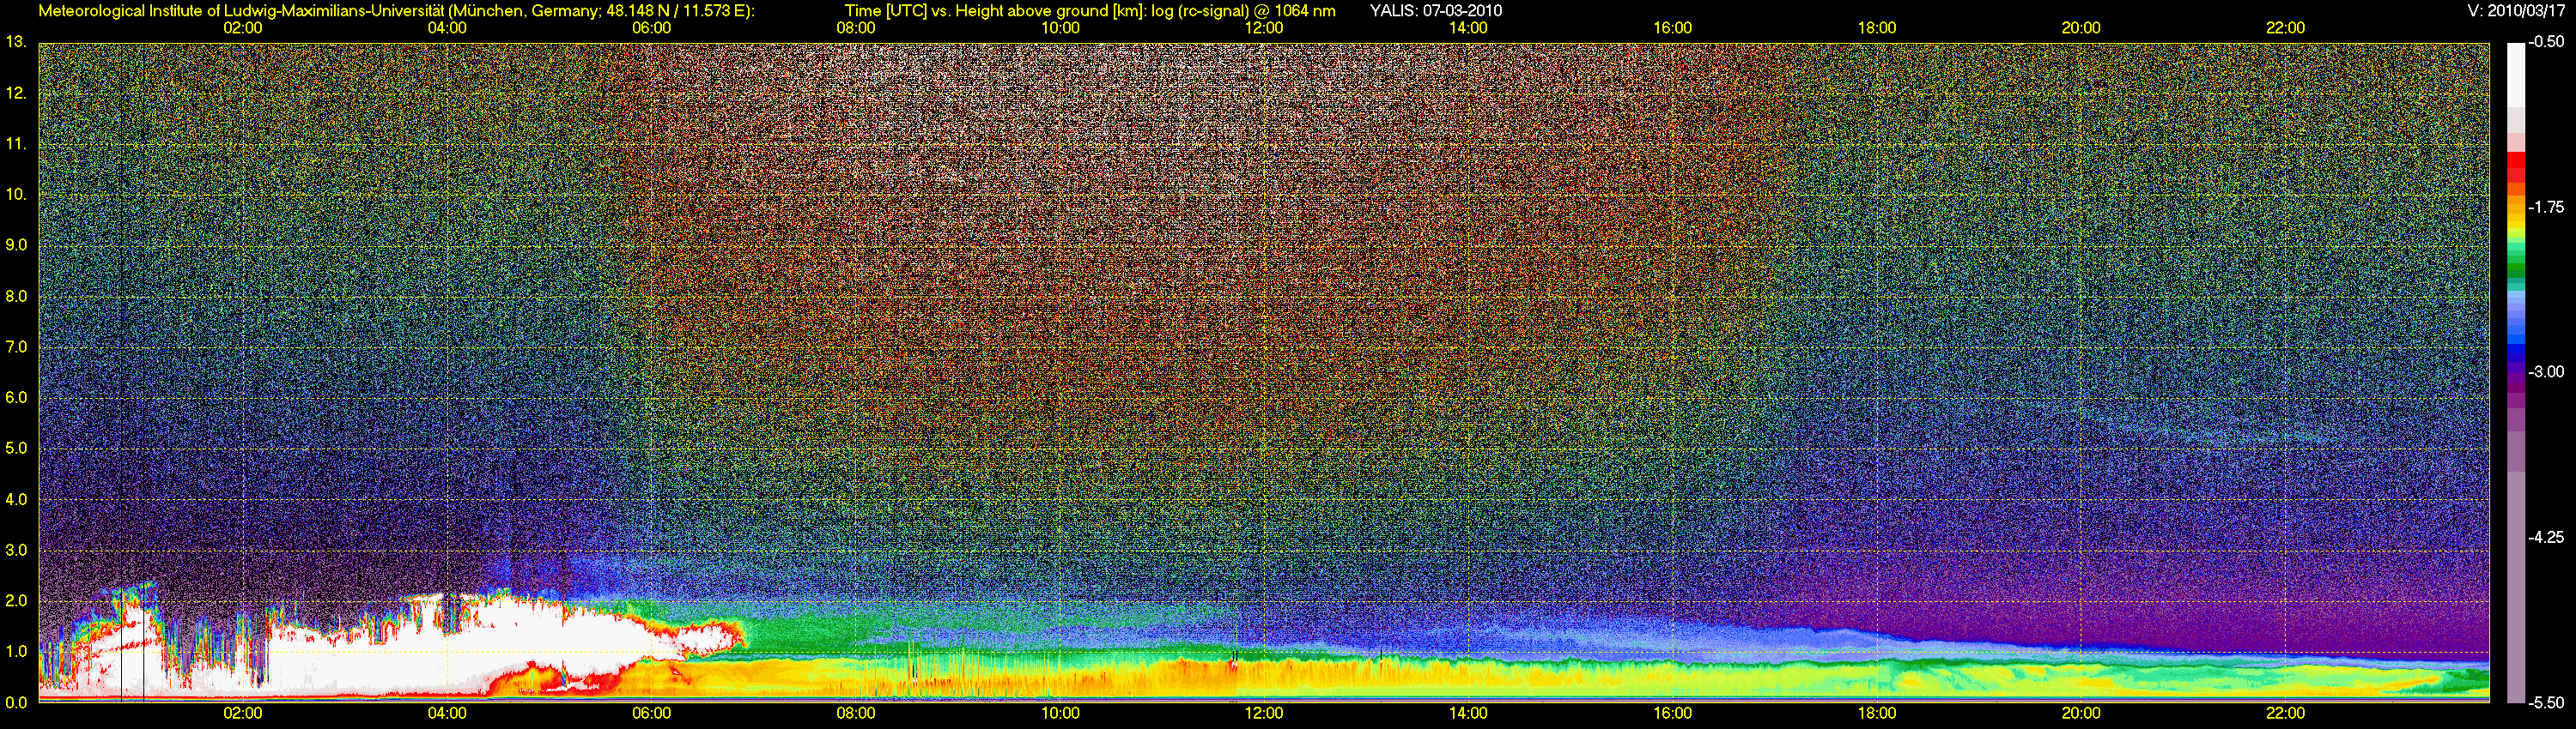Click the 02:00 label on the lower time axis
The image size is (2576, 729).
(x=243, y=713)
